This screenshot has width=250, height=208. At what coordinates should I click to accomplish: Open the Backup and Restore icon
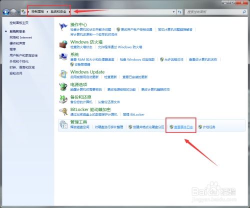coord(63,99)
